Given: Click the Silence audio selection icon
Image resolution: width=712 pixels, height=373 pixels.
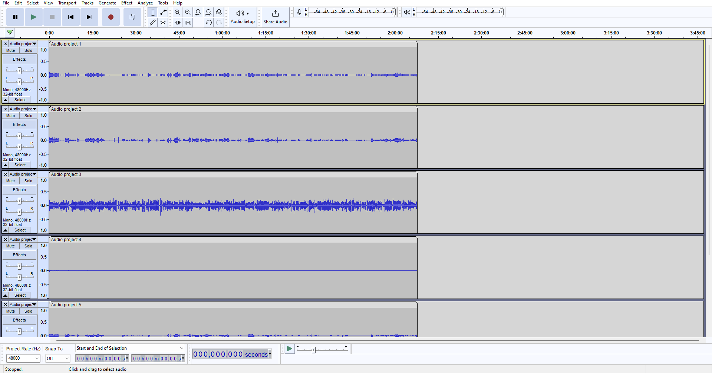Looking at the screenshot, I should (188, 23).
